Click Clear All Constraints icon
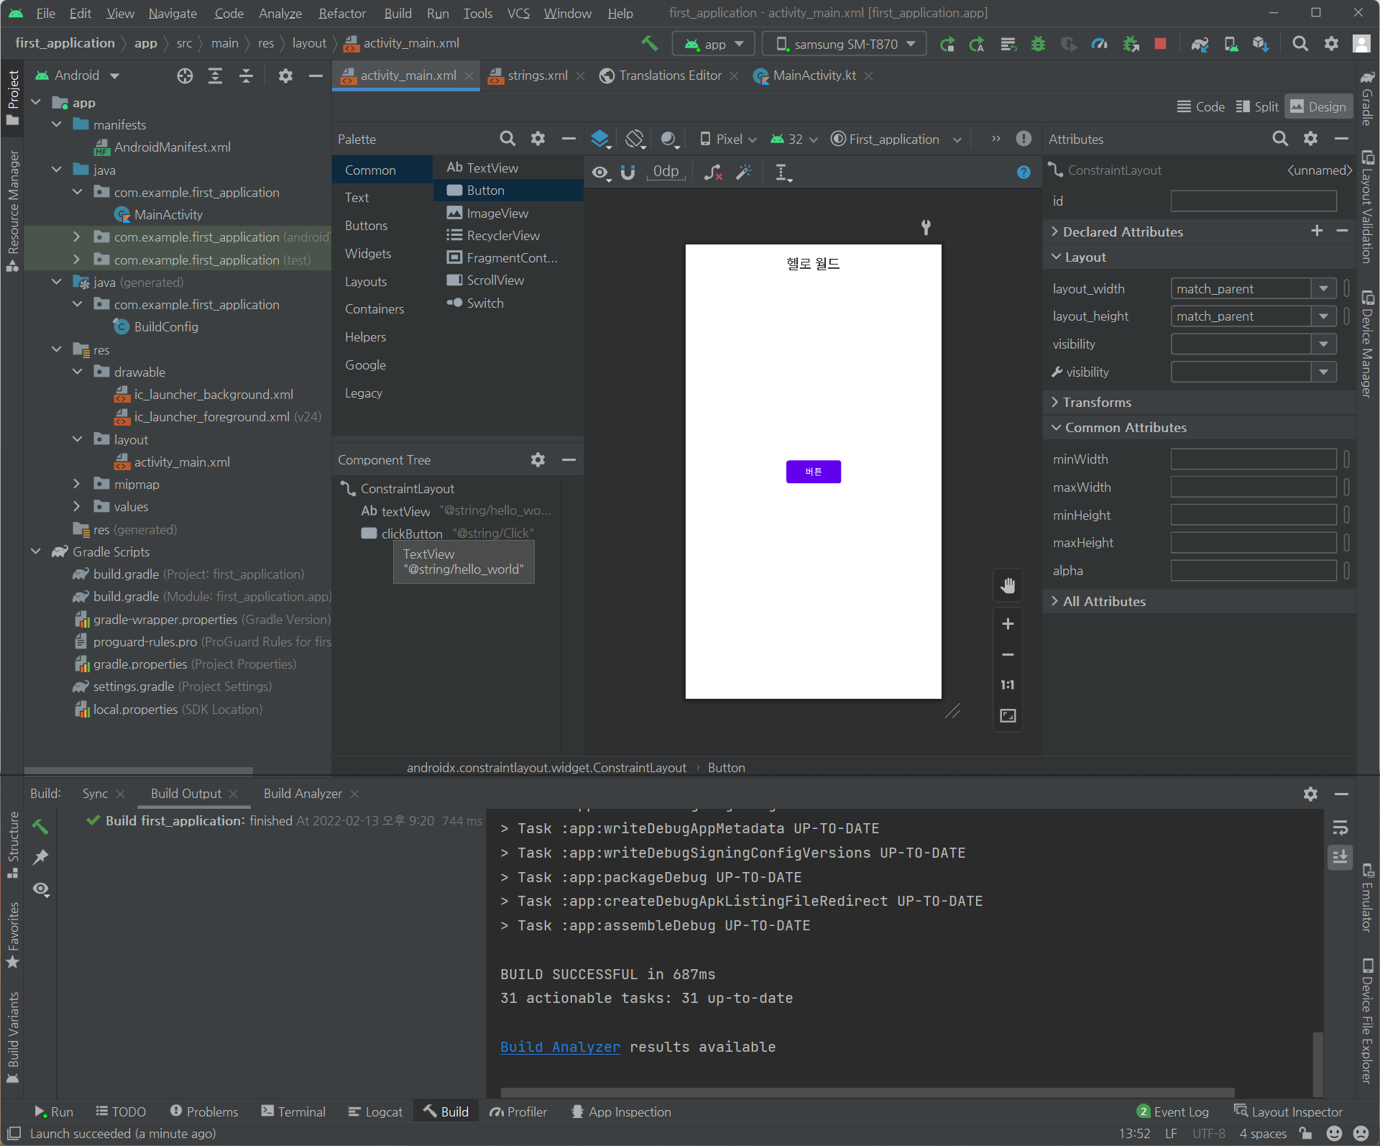1380x1146 pixels. coord(712,173)
